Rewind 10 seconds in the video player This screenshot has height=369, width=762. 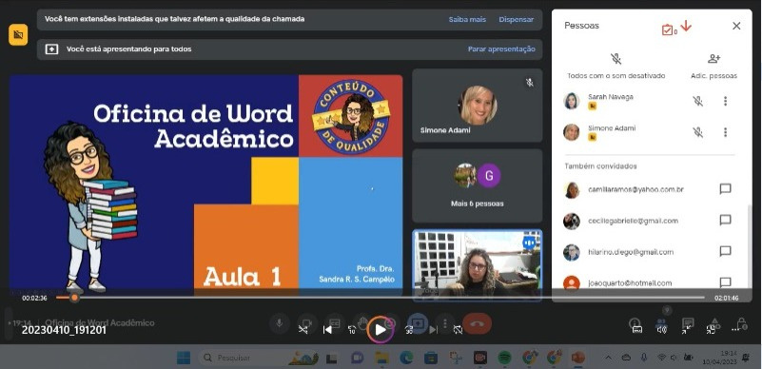click(352, 330)
